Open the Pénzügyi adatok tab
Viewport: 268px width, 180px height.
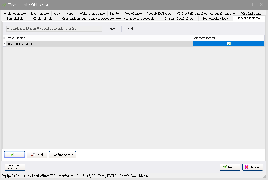(252, 13)
